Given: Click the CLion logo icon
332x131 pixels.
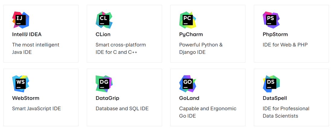Looking at the screenshot, I should click(104, 20).
